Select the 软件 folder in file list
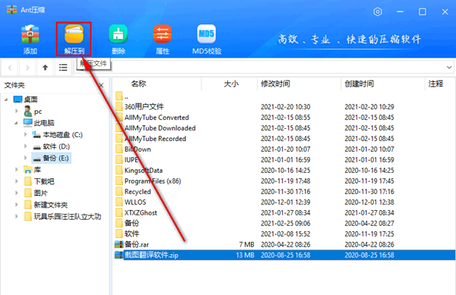456x295 pixels. pyautogui.click(x=283, y=234)
